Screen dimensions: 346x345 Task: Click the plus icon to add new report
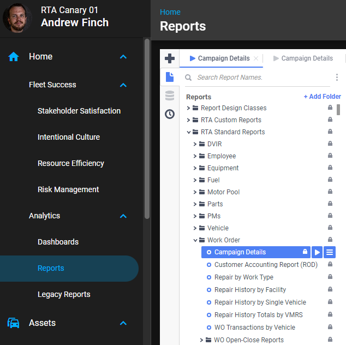coord(170,58)
